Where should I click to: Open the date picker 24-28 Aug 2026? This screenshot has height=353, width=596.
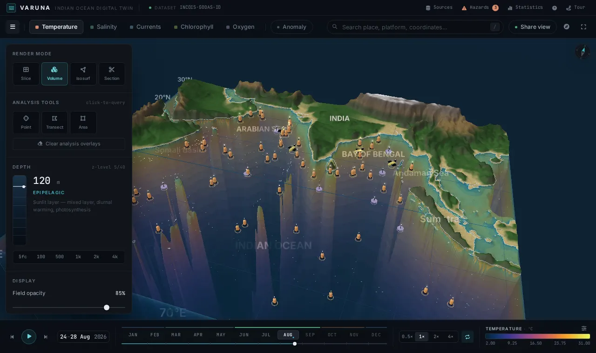83,337
